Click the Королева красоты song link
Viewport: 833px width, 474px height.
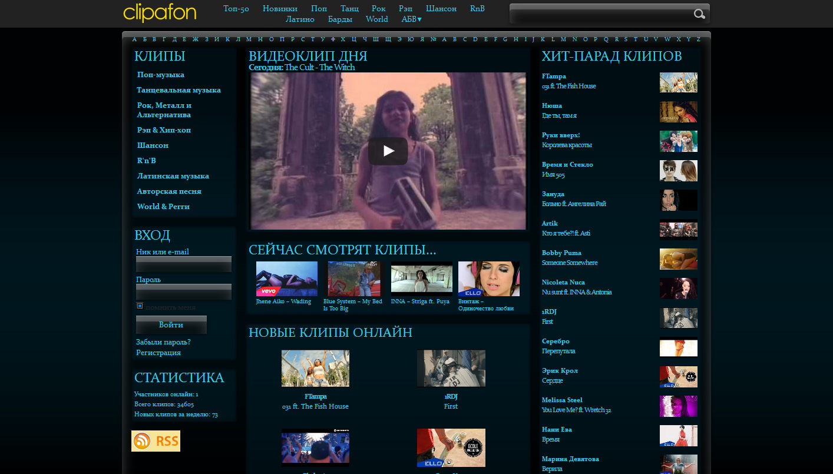tap(567, 145)
